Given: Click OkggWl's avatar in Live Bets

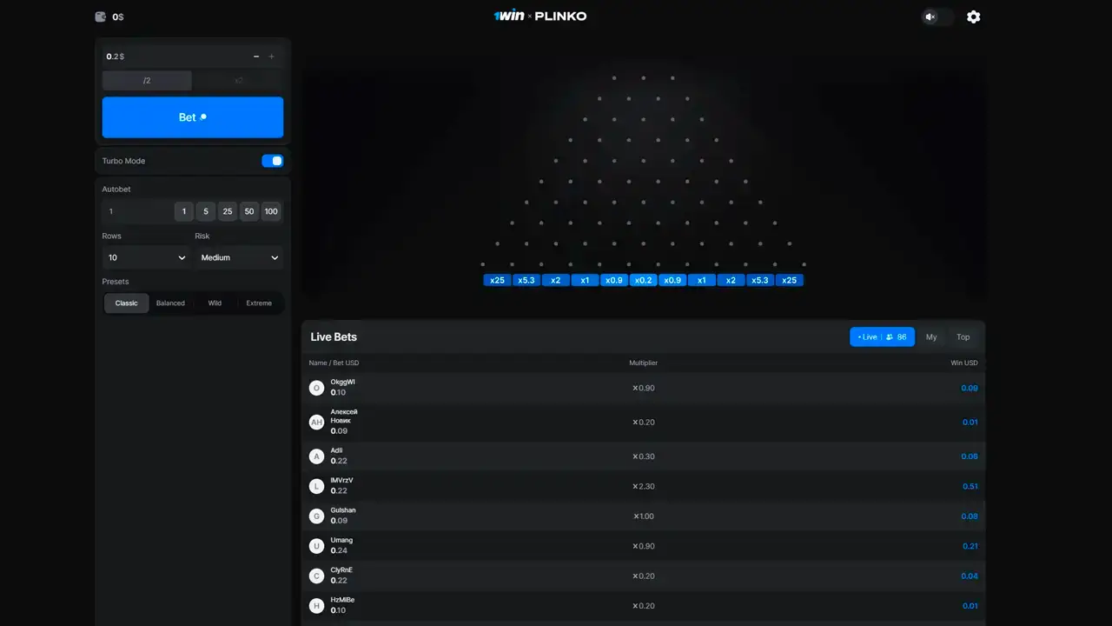Looking at the screenshot, I should click(x=316, y=387).
